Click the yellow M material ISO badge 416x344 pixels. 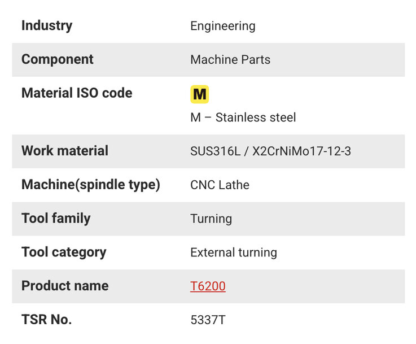pos(199,94)
